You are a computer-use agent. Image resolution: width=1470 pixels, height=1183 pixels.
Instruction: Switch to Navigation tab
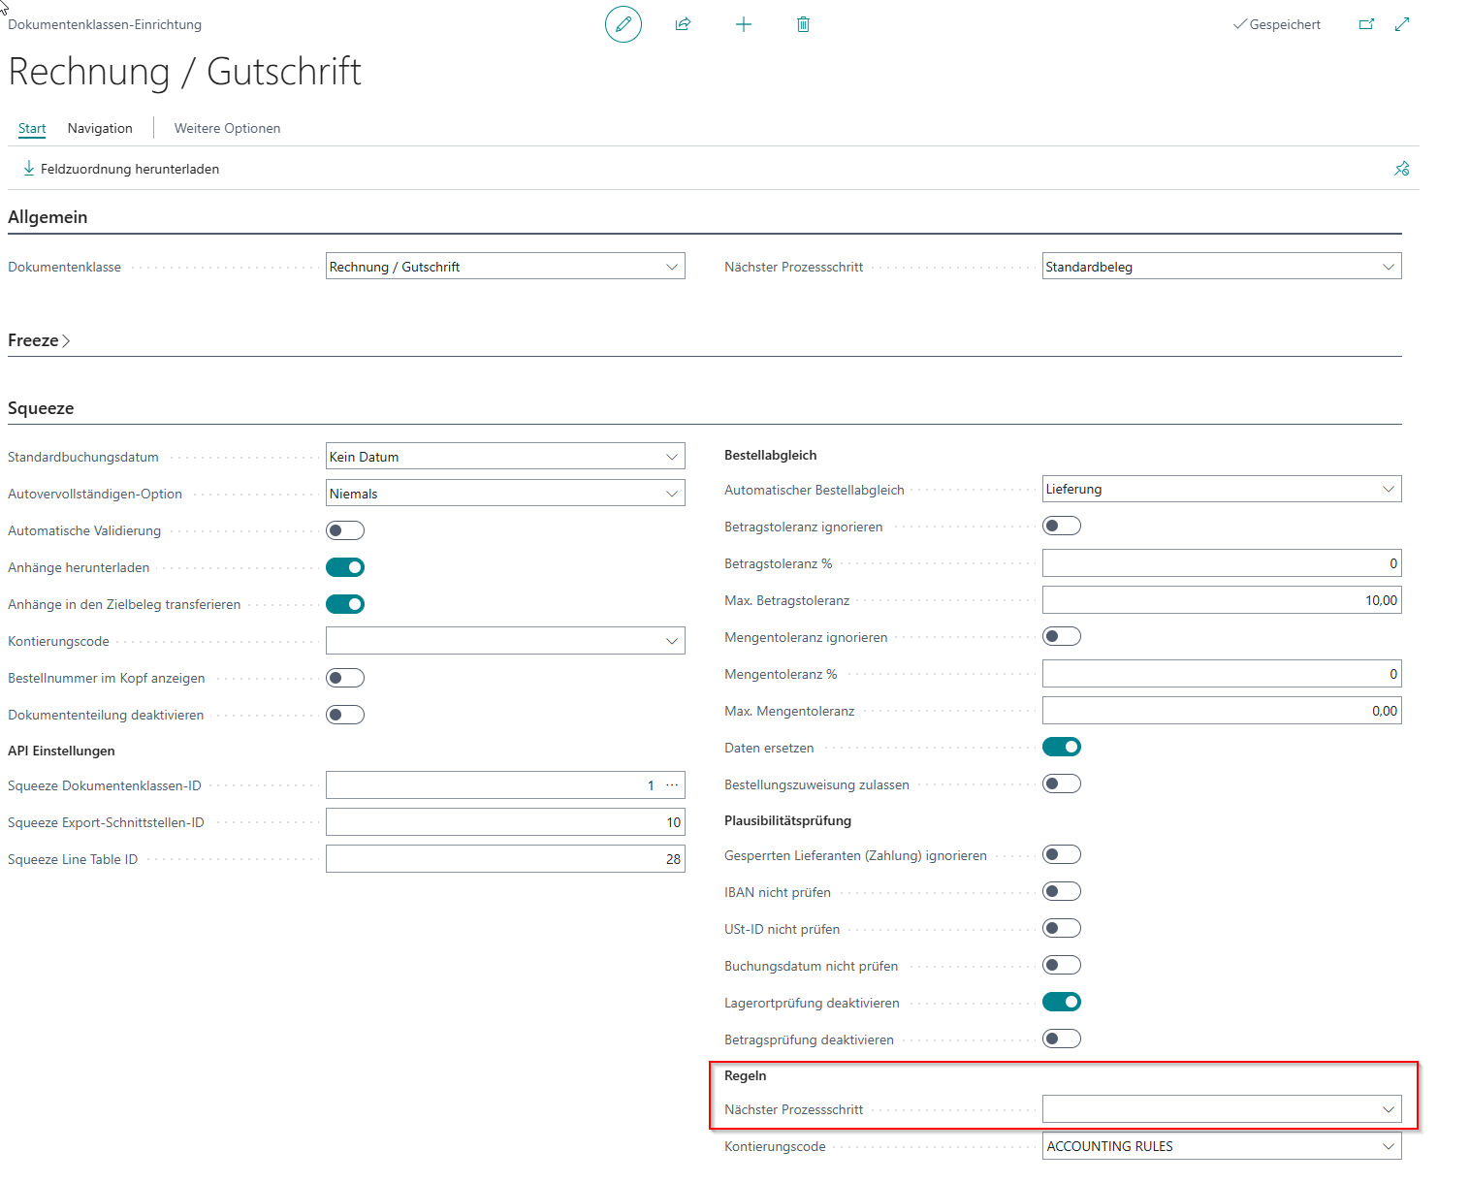click(x=100, y=128)
